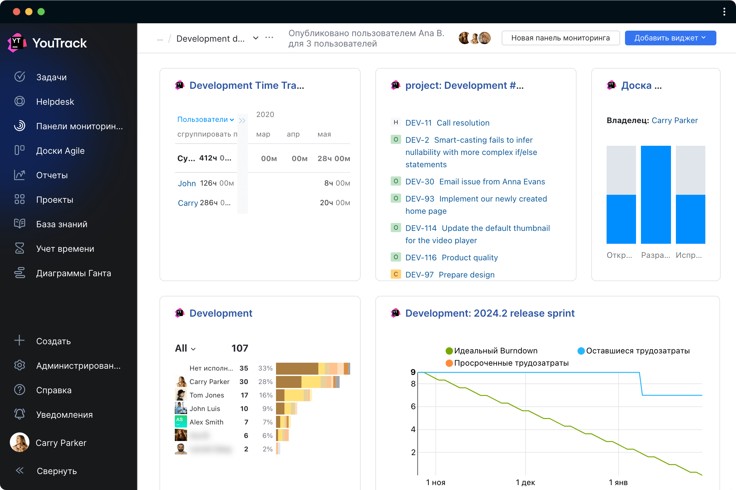Open Создать new item form
Image resolution: width=736 pixels, height=490 pixels.
pos(53,340)
